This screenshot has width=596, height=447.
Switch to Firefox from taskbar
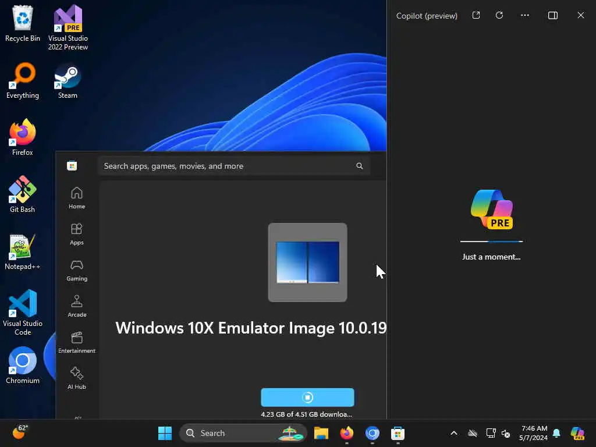tap(347, 433)
